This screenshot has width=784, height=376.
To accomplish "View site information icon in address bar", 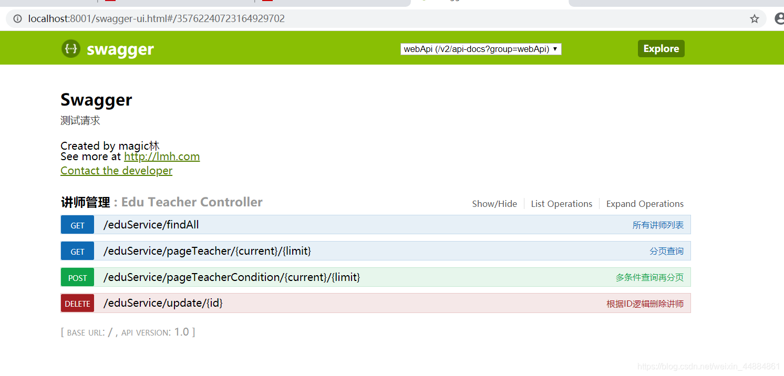I will point(18,19).
